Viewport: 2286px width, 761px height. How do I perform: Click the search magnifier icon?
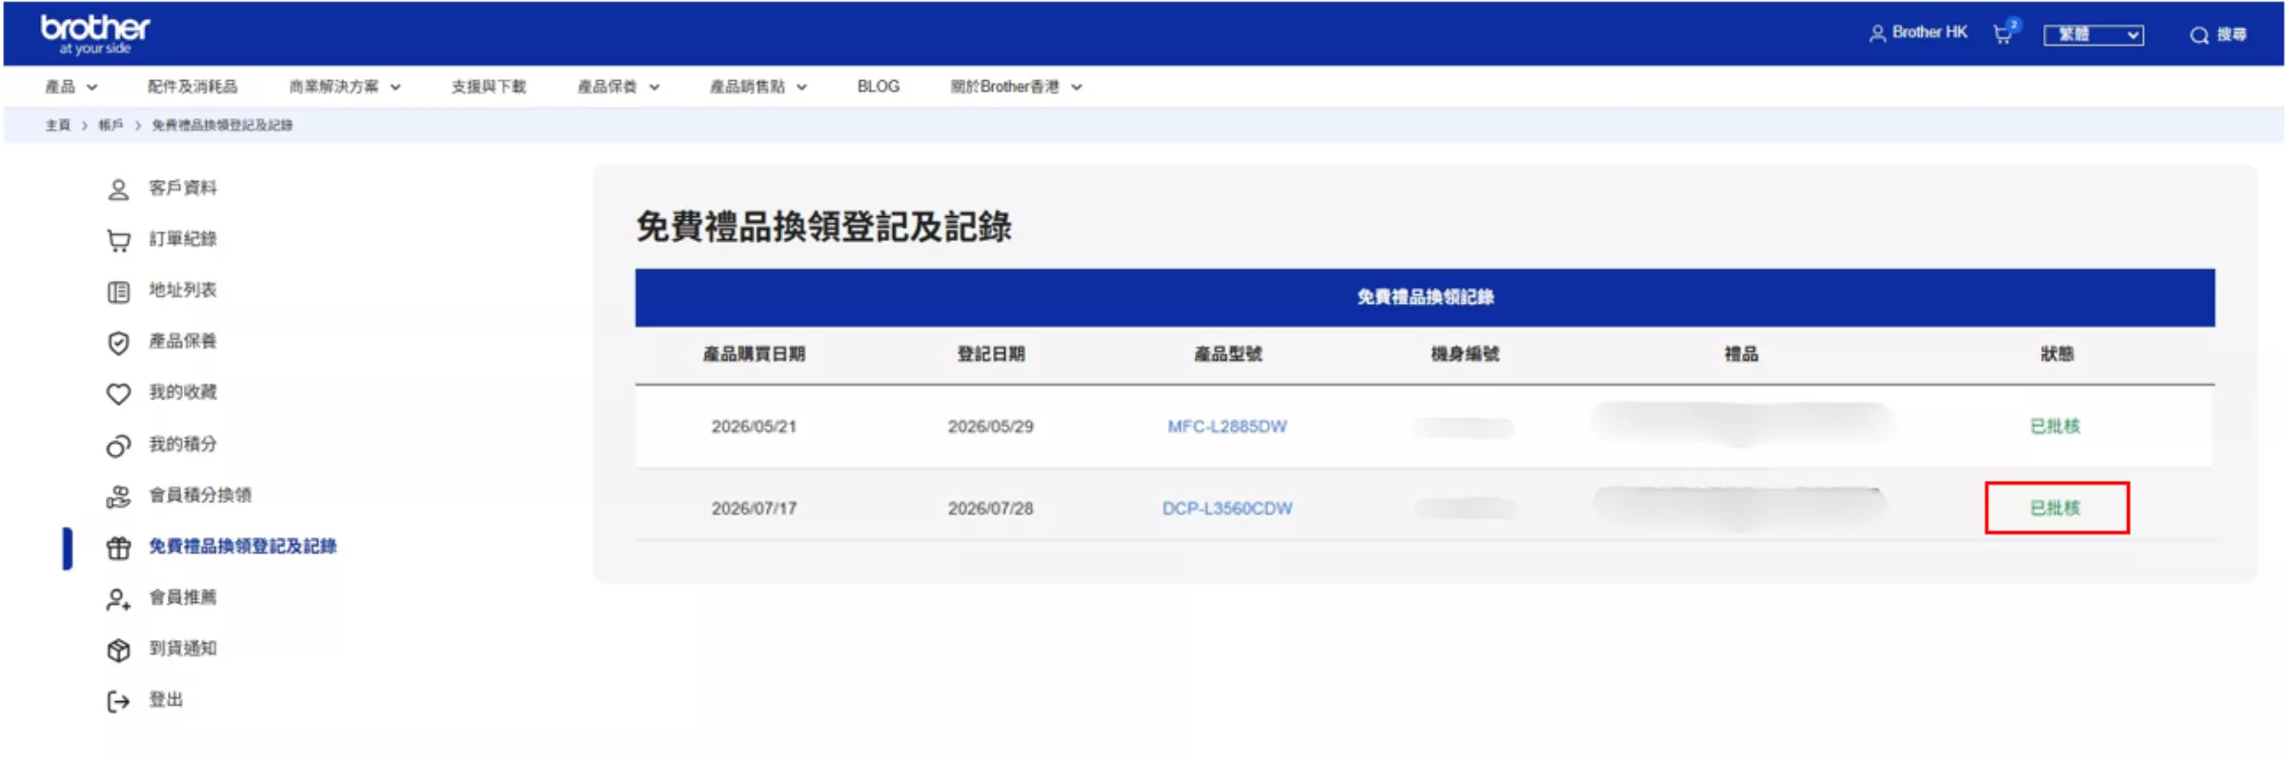pos(2198,35)
